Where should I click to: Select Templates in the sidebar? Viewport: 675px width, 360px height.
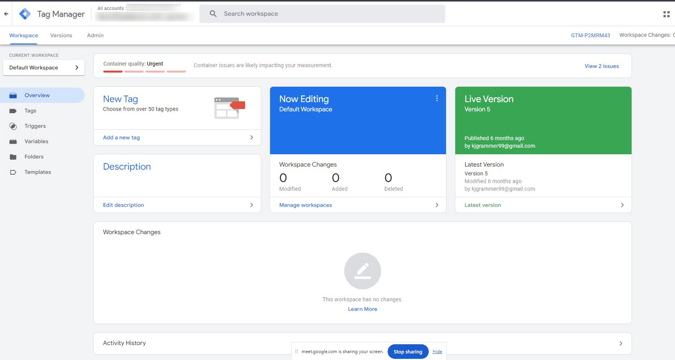pyautogui.click(x=37, y=172)
